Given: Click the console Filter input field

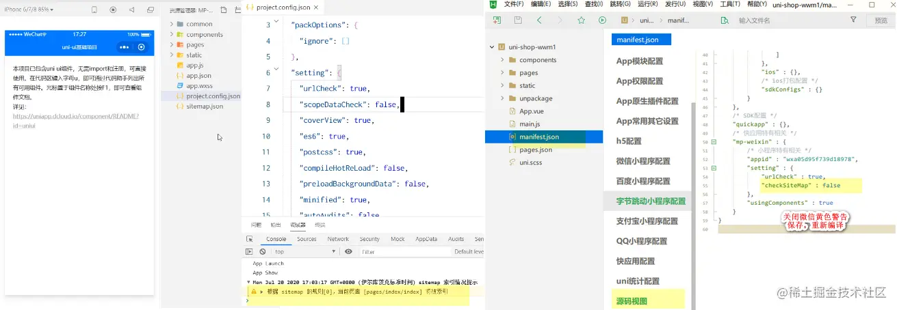Looking at the screenshot, I should click(405, 251).
